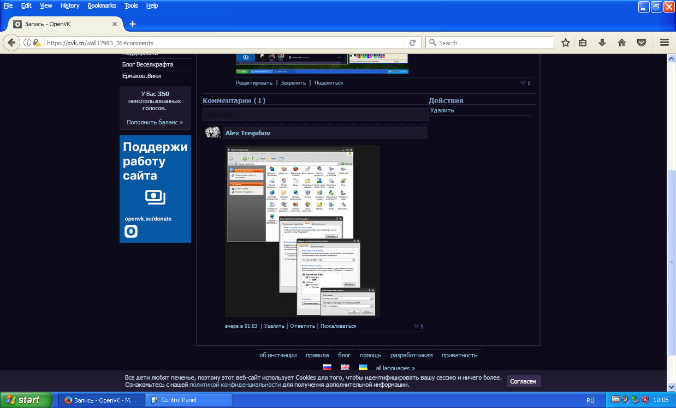Select the Russian flag language
This screenshot has height=408, width=676.
327,368
